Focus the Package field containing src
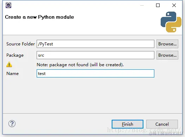The width and height of the screenshot is (185, 137). (x=95, y=55)
